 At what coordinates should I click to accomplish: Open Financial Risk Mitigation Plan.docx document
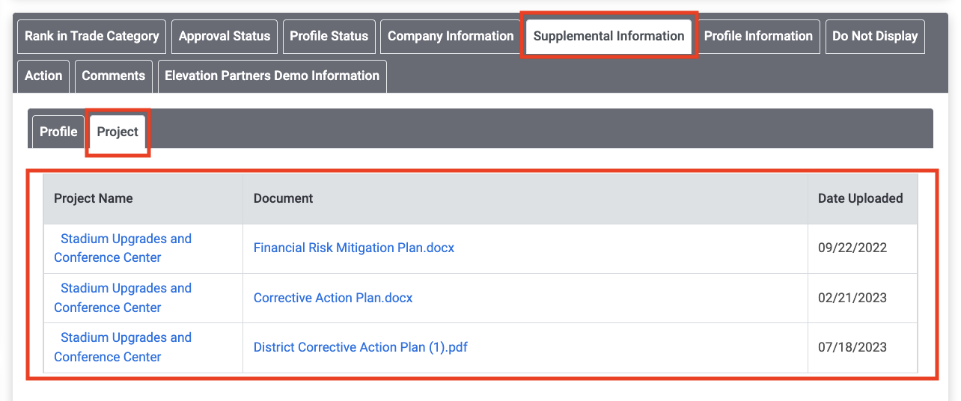pos(354,248)
